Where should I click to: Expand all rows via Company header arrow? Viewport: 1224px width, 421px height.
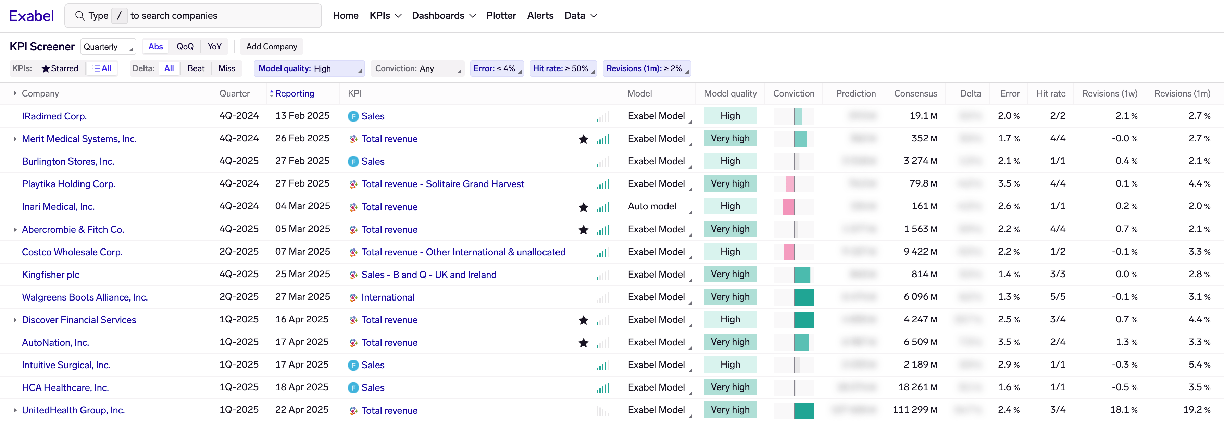tap(15, 93)
